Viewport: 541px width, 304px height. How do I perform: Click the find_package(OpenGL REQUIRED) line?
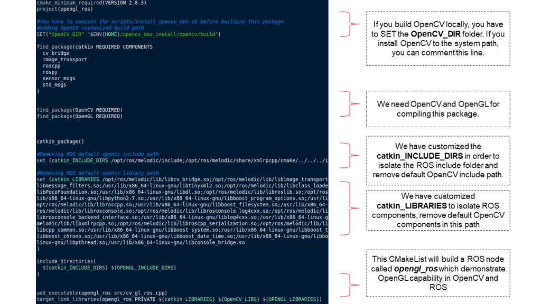79,116
